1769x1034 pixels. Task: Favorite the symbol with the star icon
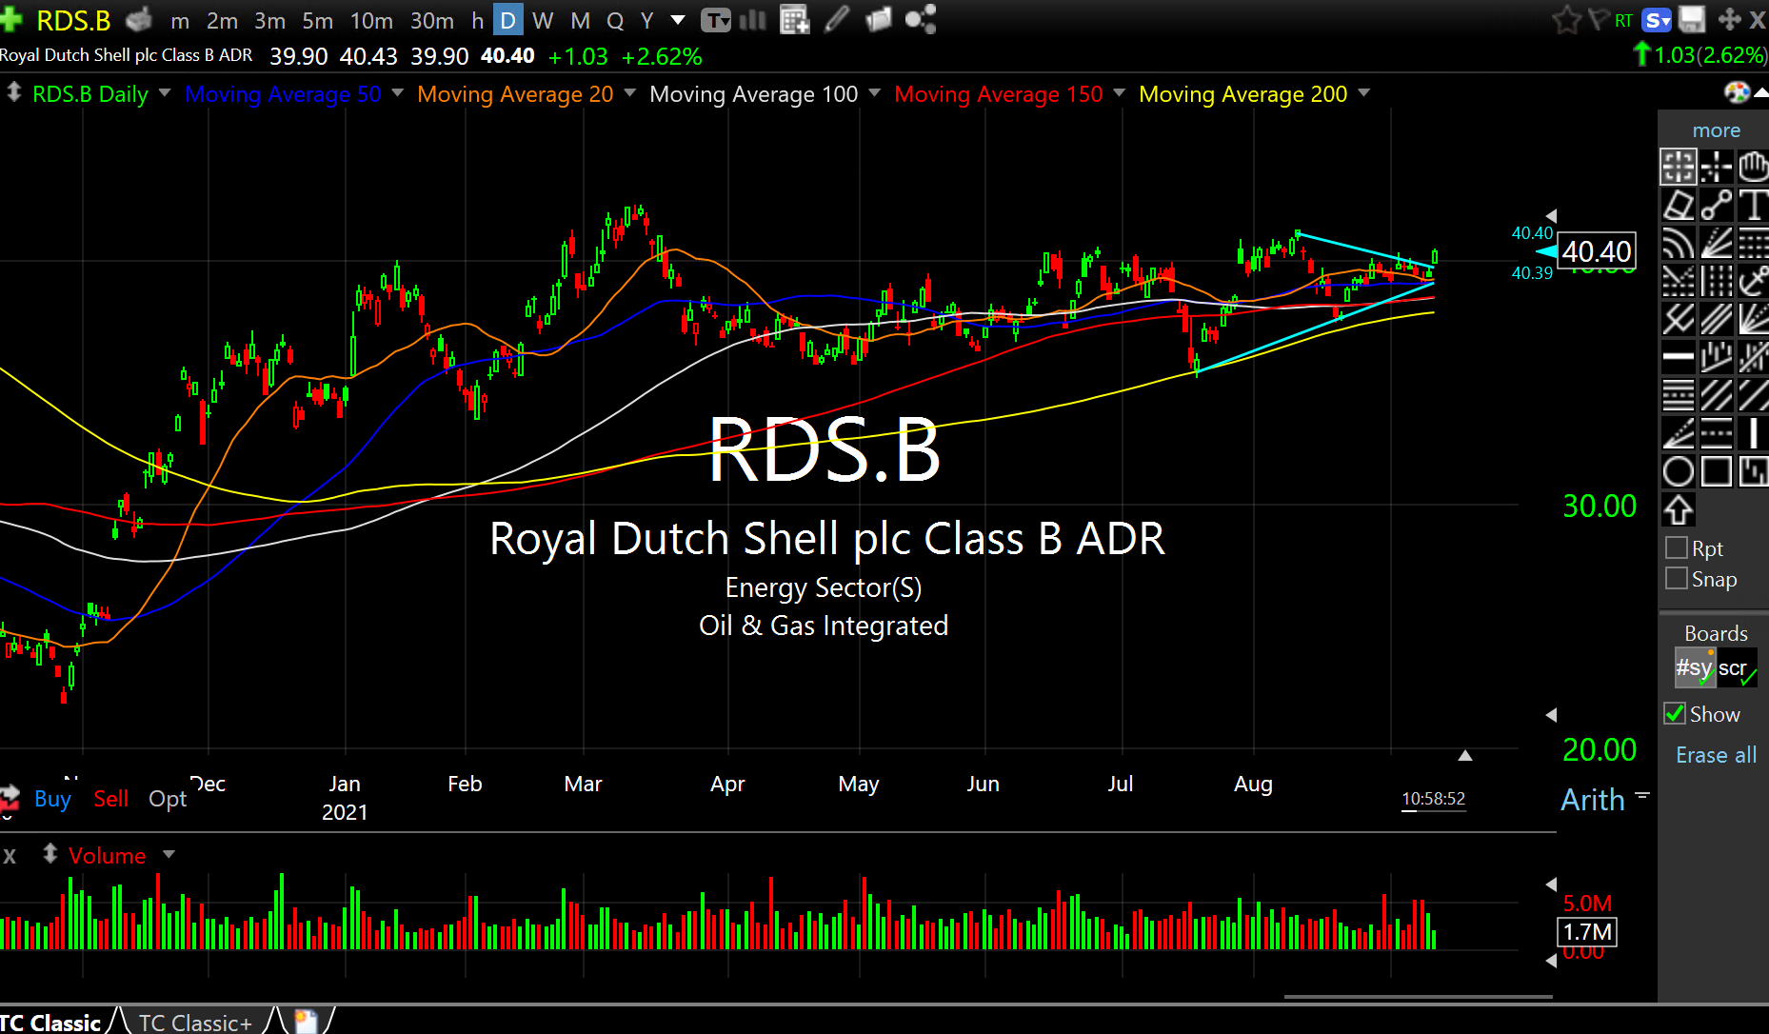[x=1566, y=20]
